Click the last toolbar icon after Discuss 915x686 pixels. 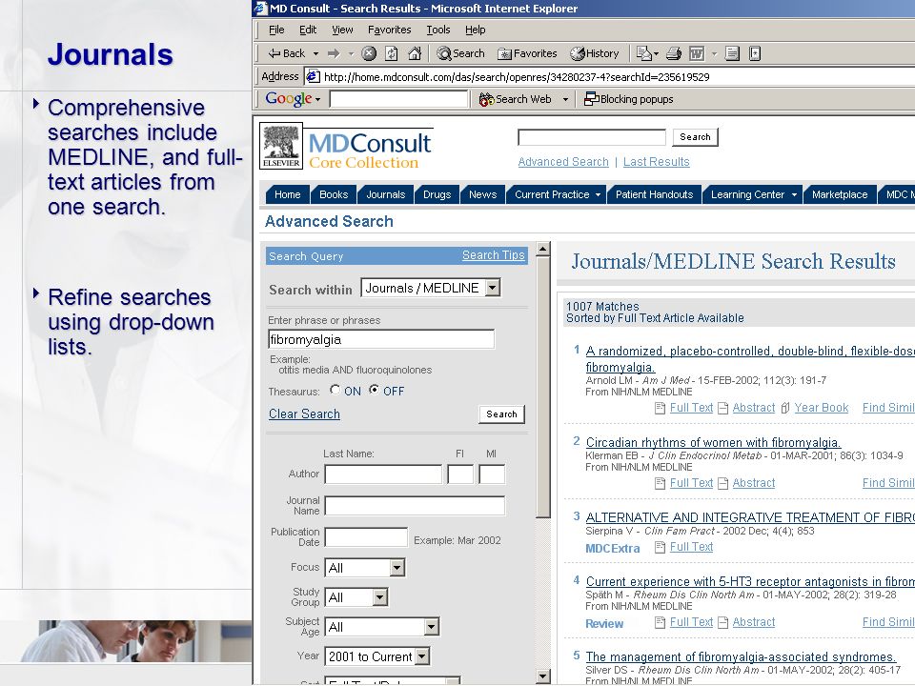tap(755, 53)
